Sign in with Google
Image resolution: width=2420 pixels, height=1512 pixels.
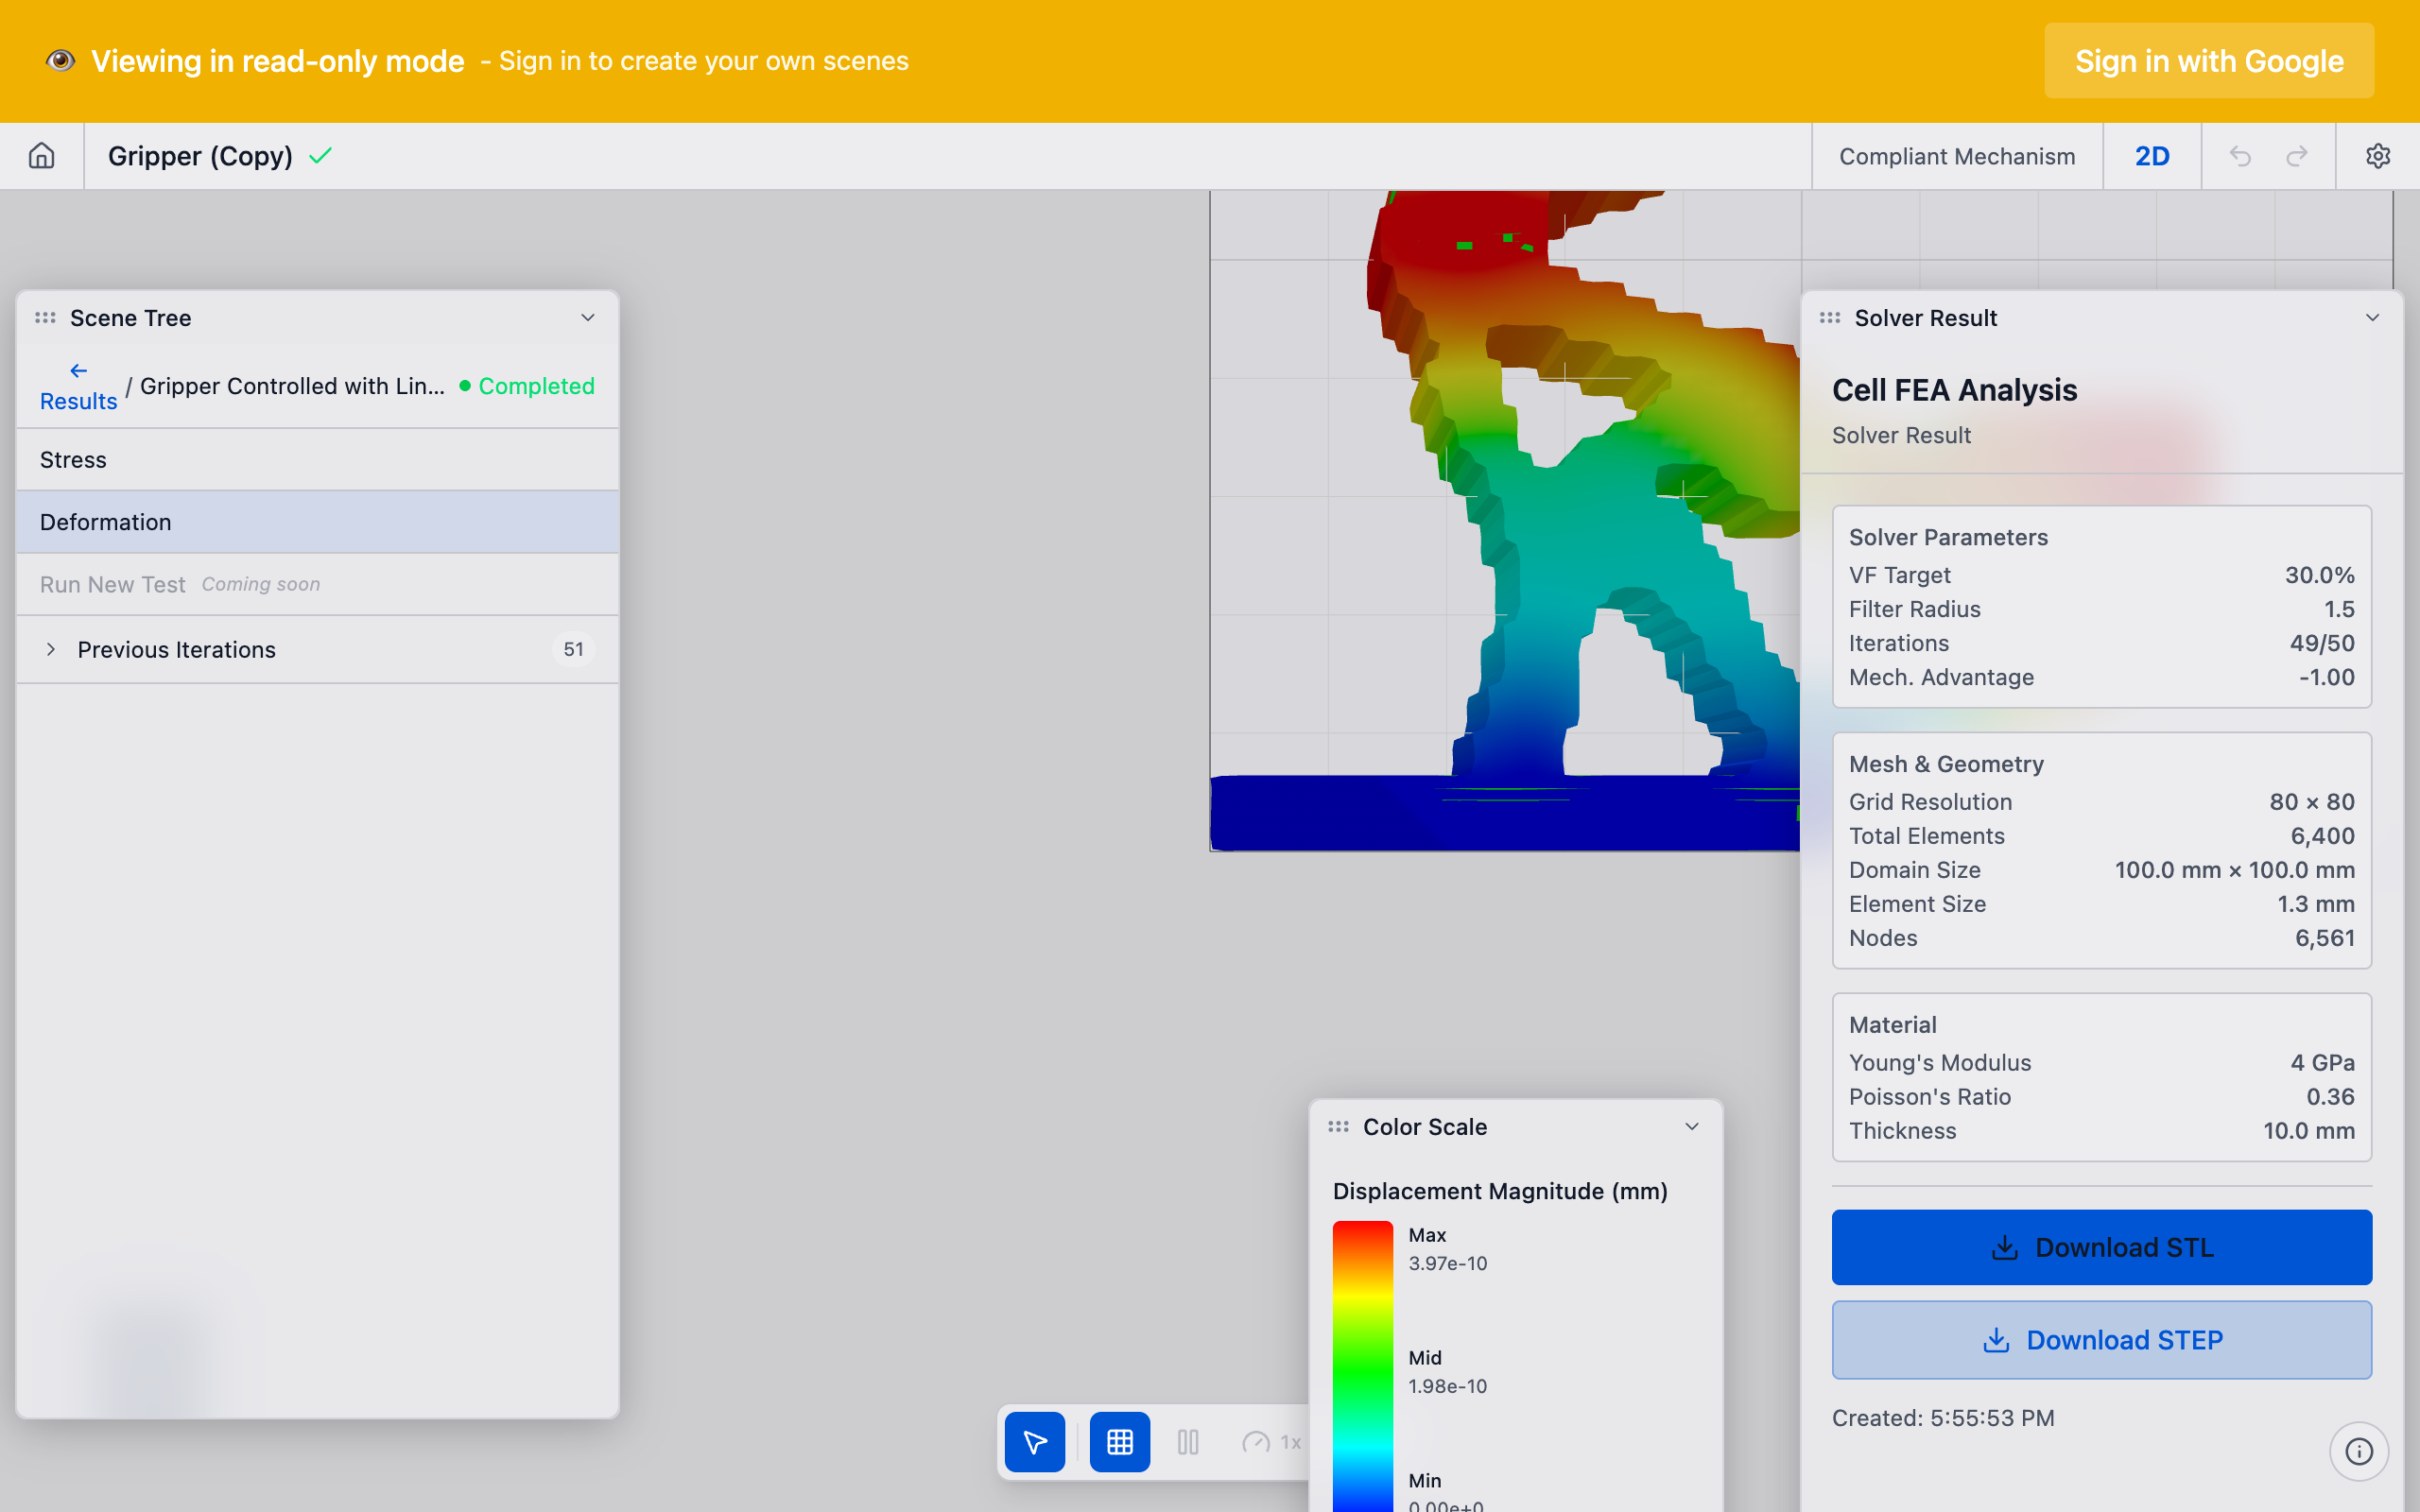tap(2209, 61)
